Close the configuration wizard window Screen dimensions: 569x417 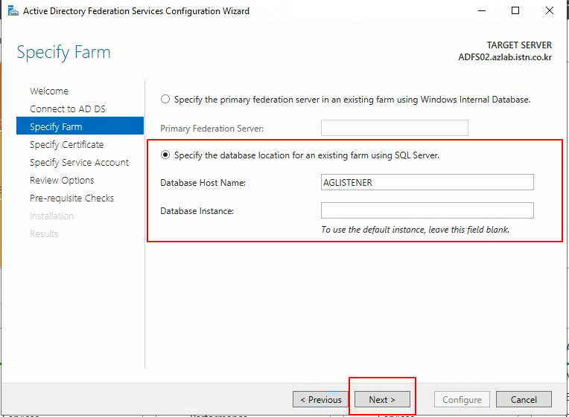point(550,11)
